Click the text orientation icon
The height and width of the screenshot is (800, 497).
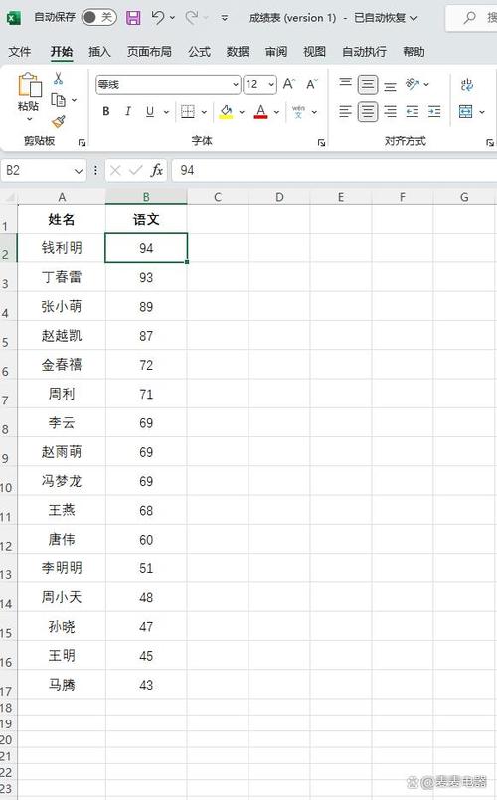(413, 84)
